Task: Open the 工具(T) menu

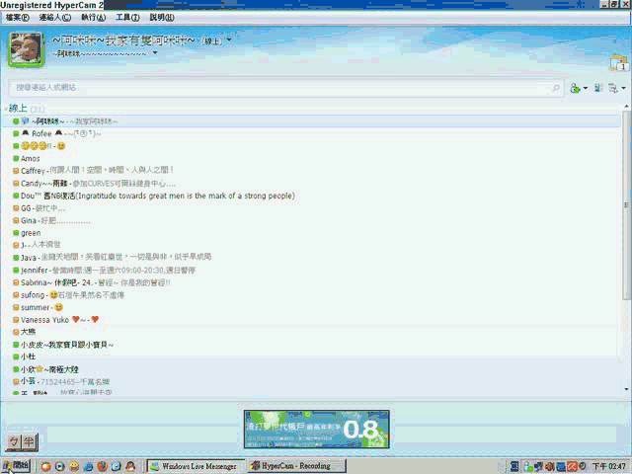Action: 127,18
